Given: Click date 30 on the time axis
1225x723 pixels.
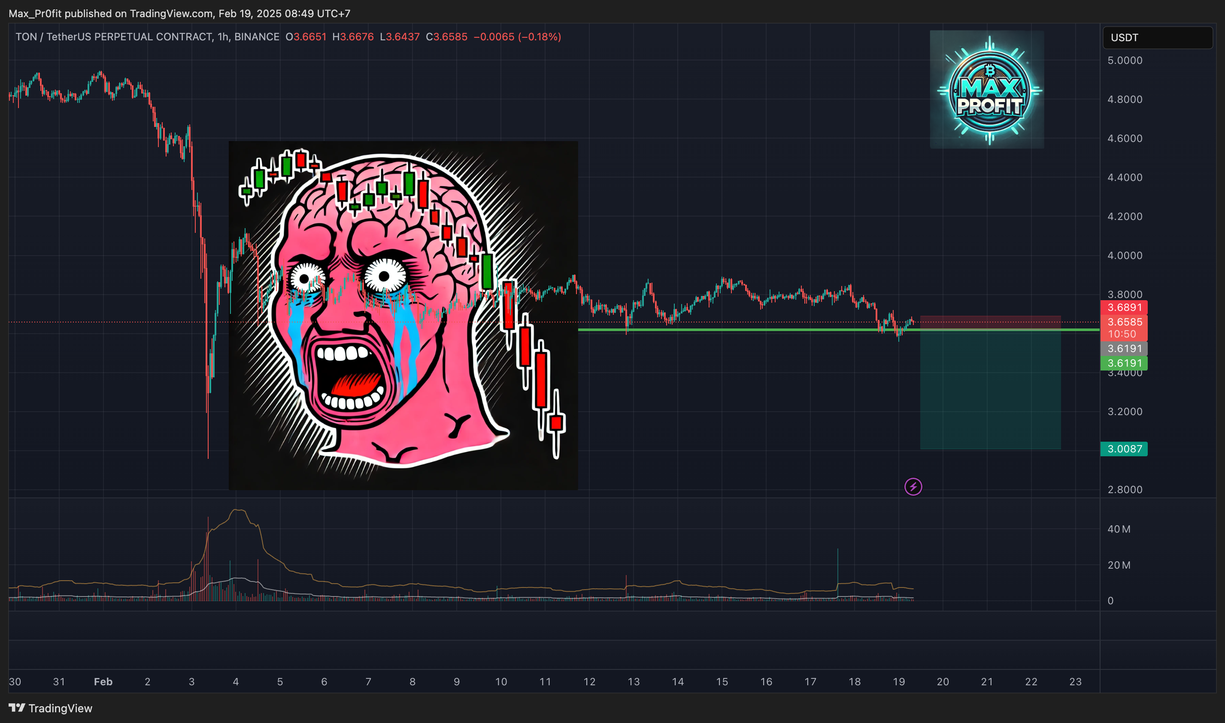Looking at the screenshot, I should click(x=15, y=681).
